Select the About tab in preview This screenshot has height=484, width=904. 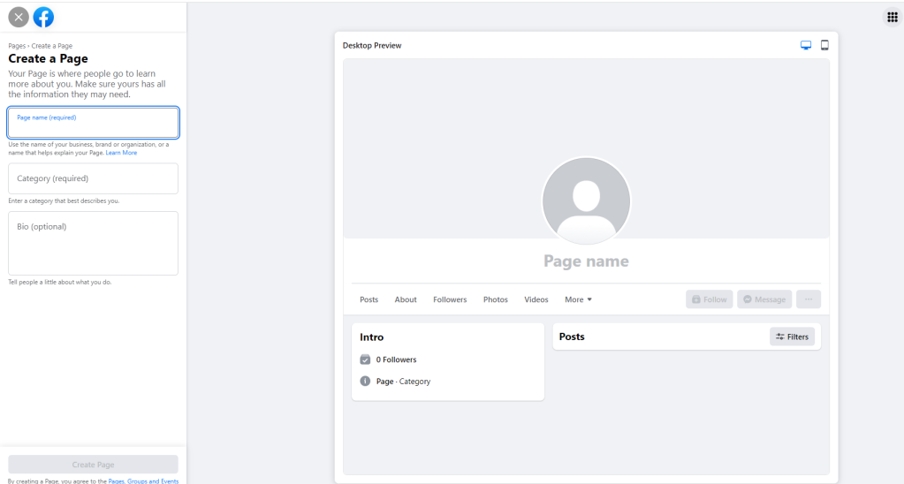(406, 299)
